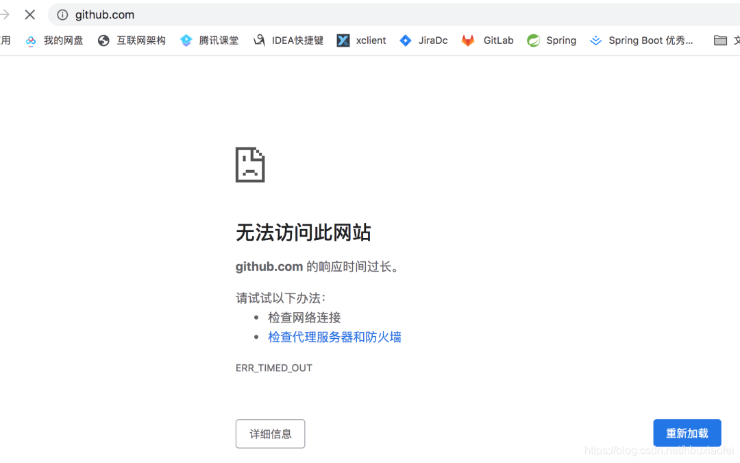Open the IDEA快捷键 bookmark

[x=288, y=40]
